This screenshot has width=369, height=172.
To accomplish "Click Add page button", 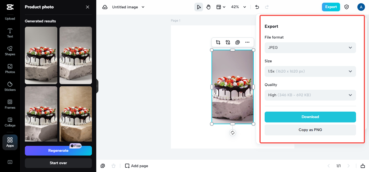I will (137, 166).
